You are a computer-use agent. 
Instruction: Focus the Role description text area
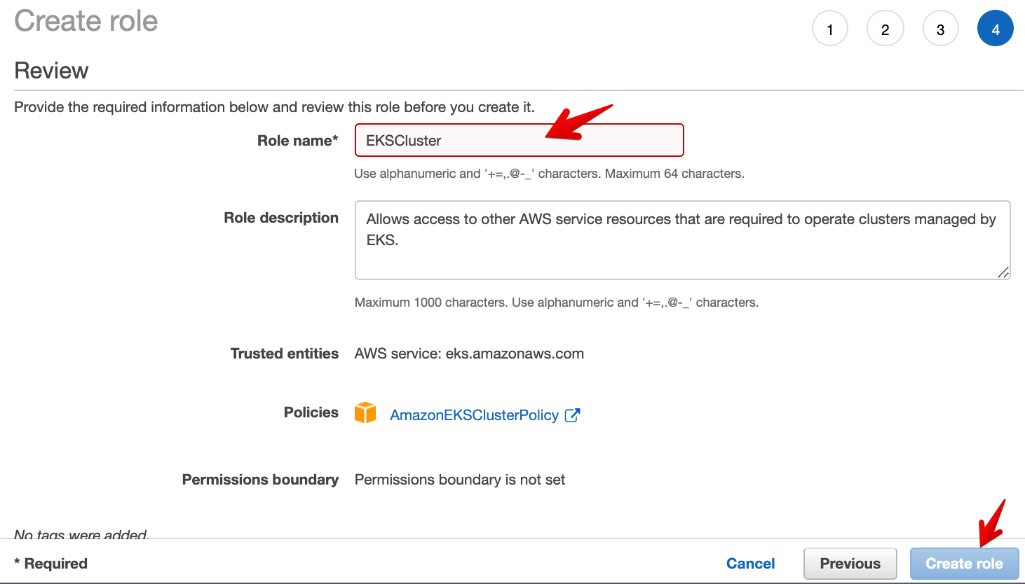pyautogui.click(x=681, y=240)
